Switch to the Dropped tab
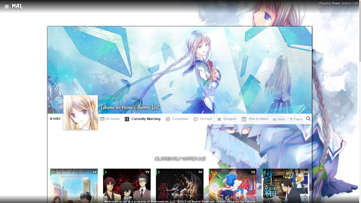This screenshot has height=203, width=361. pos(230,119)
